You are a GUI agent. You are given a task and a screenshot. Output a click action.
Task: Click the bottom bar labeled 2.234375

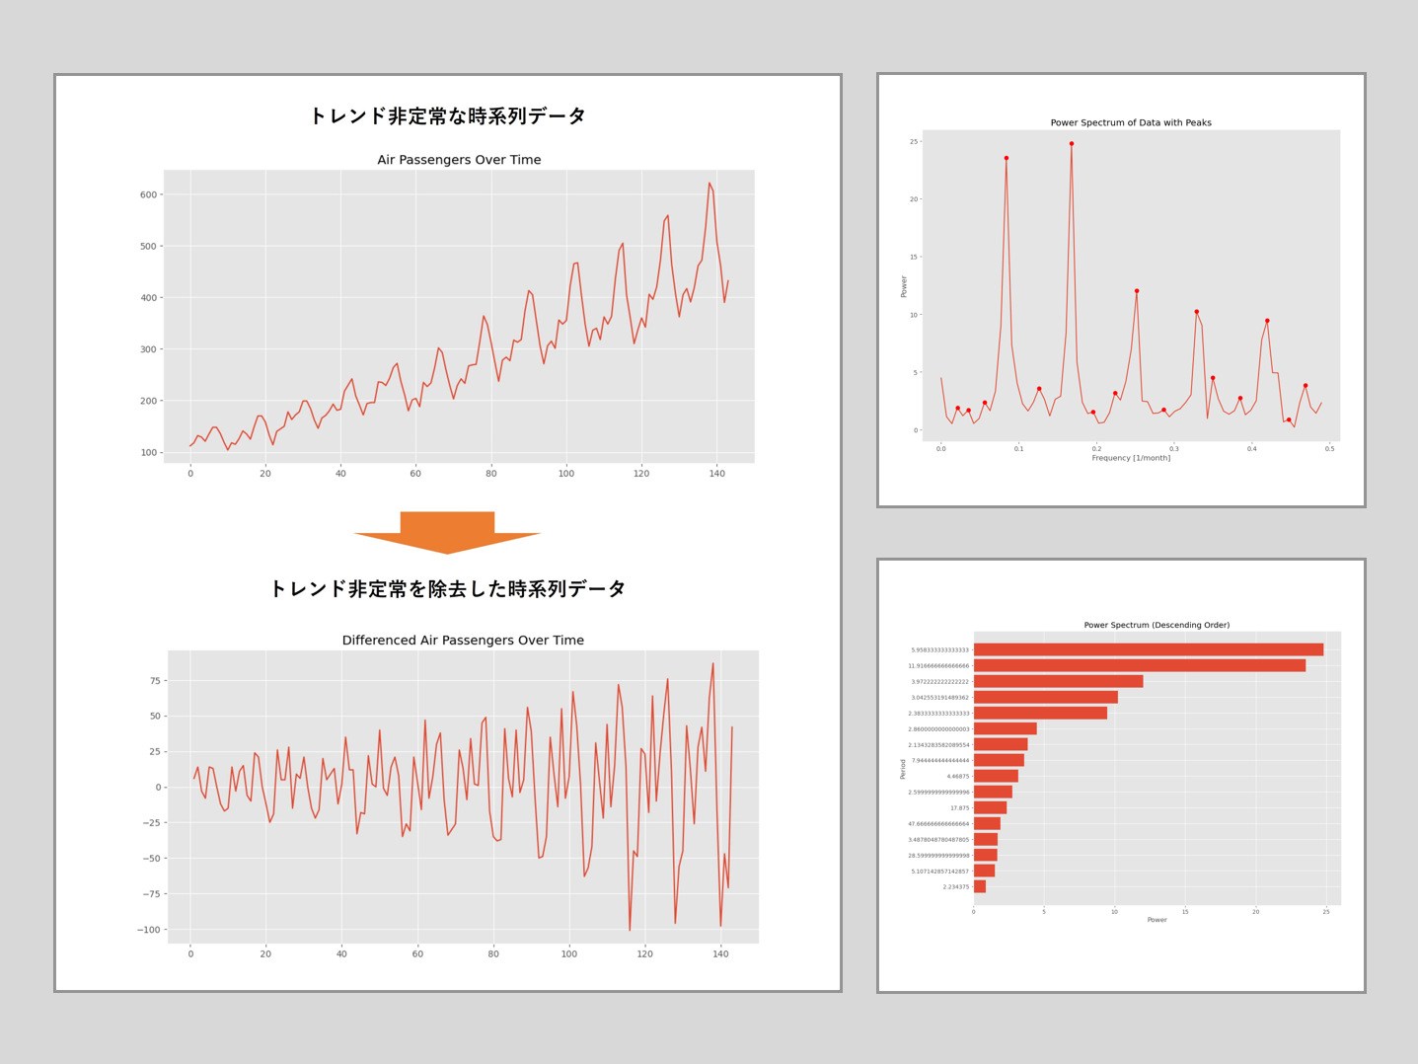click(x=979, y=886)
